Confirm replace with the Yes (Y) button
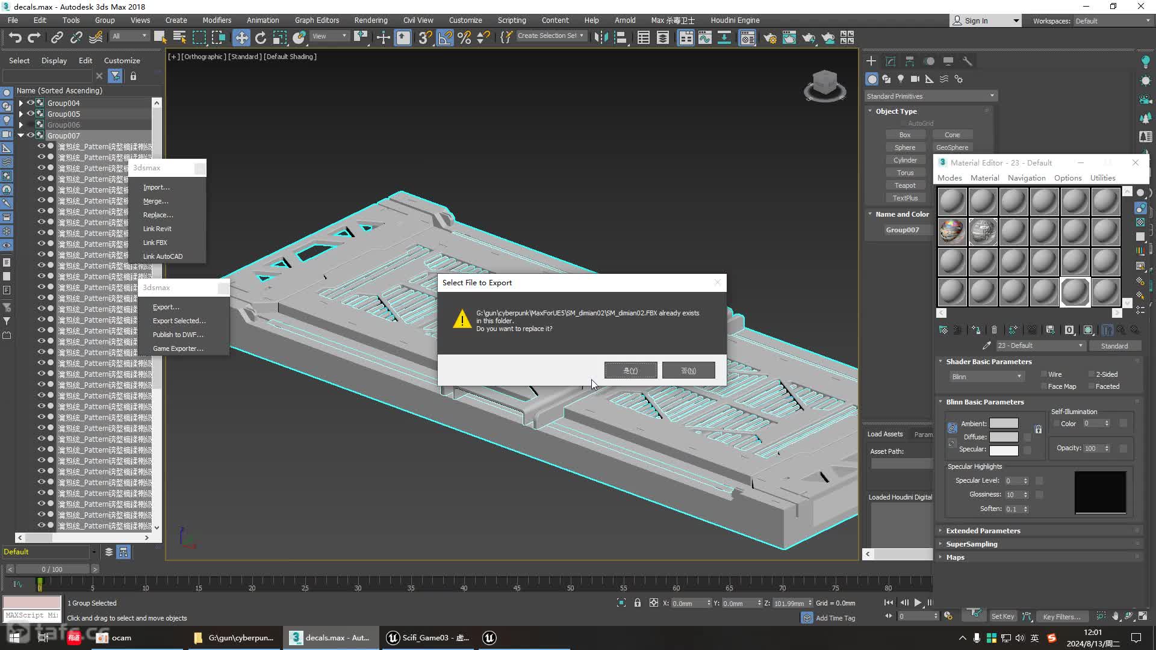 pyautogui.click(x=630, y=370)
